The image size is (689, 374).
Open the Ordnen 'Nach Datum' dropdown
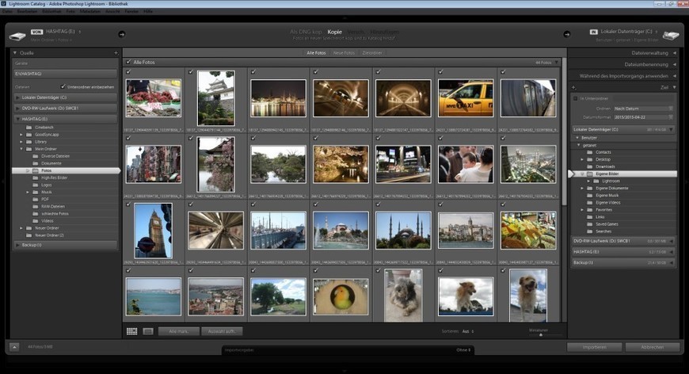tap(643, 108)
